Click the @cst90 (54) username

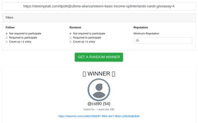point(99,104)
